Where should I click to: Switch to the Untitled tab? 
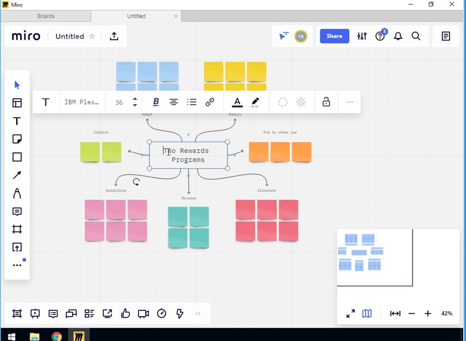point(136,16)
